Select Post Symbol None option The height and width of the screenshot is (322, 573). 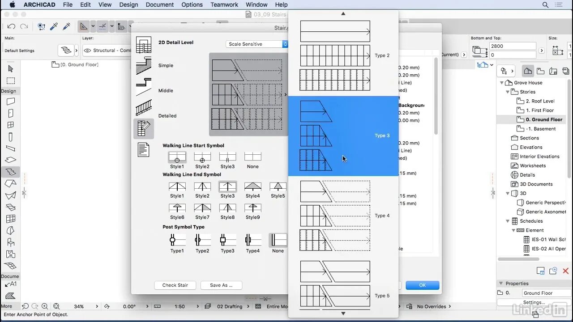click(278, 244)
